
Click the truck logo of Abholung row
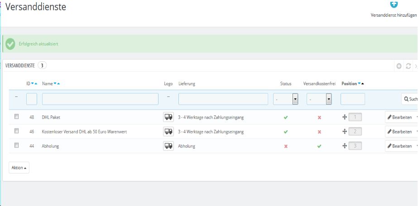168,146
